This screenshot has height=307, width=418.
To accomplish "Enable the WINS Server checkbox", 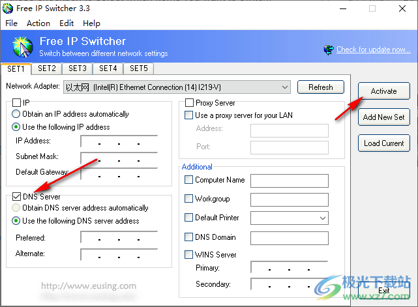I will [188, 254].
